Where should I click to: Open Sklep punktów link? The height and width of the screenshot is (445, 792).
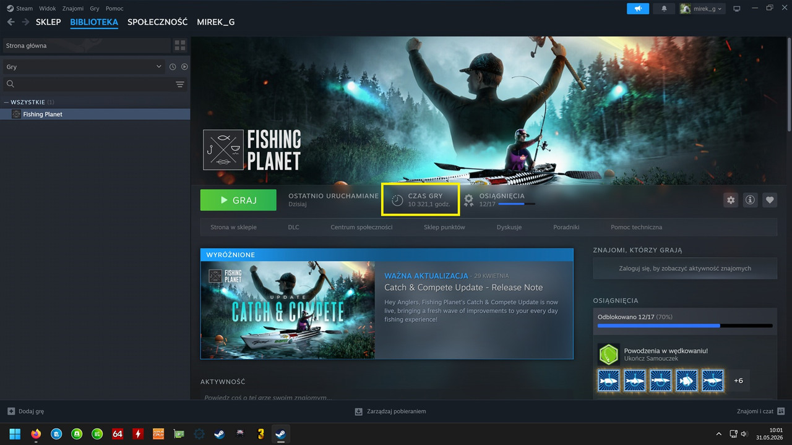(x=444, y=227)
